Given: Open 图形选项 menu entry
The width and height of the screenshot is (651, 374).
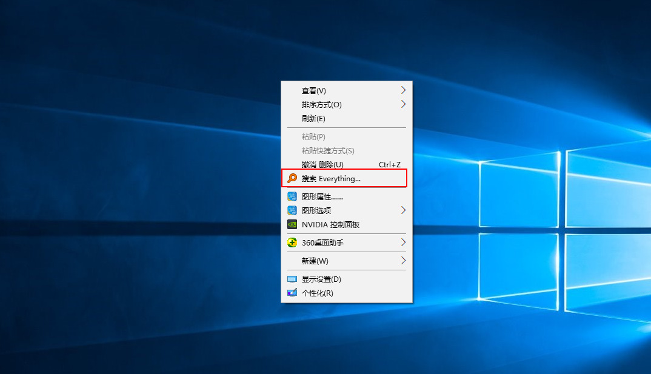Looking at the screenshot, I should (x=347, y=210).
